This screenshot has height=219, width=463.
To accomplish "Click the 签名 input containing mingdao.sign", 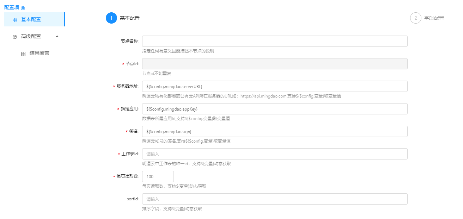I will (274, 131).
